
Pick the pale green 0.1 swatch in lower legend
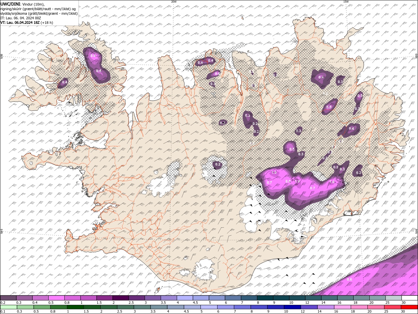coord(8,307)
